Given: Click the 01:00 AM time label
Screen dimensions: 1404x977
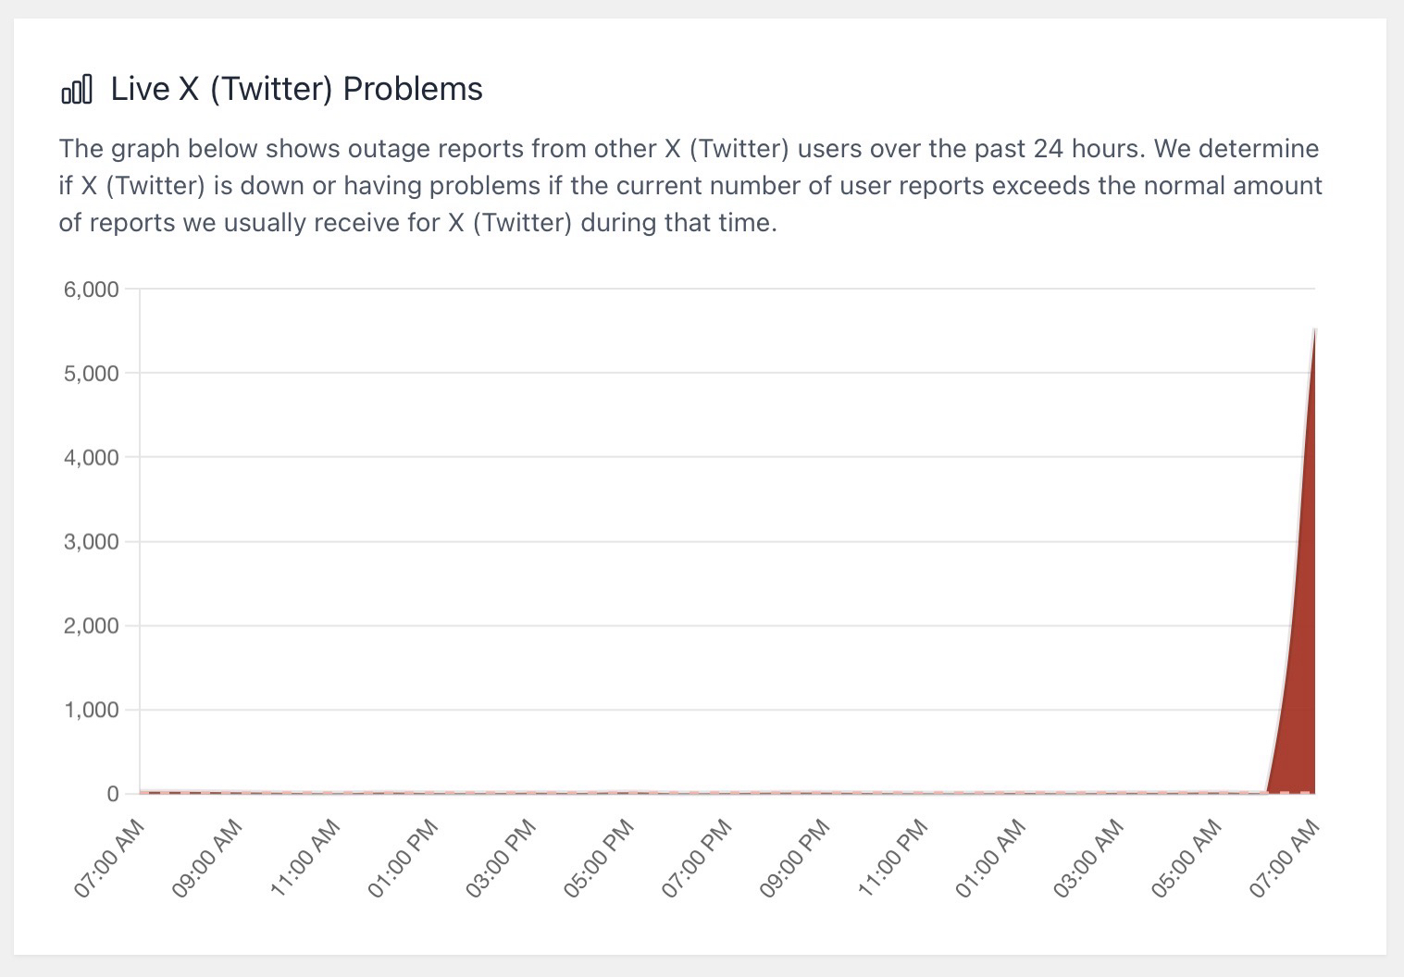Looking at the screenshot, I should [991, 858].
